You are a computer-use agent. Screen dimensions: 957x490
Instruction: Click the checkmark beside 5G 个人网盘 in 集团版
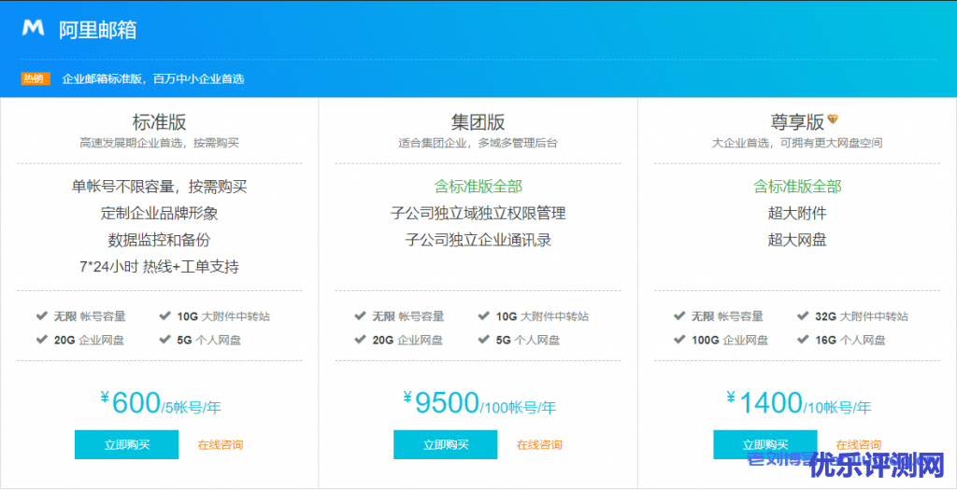pyautogui.click(x=484, y=340)
